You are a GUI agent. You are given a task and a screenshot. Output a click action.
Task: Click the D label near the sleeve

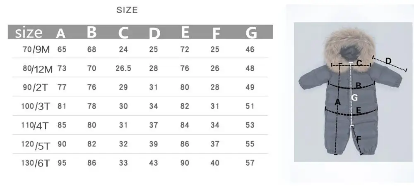pyautogui.click(x=388, y=61)
